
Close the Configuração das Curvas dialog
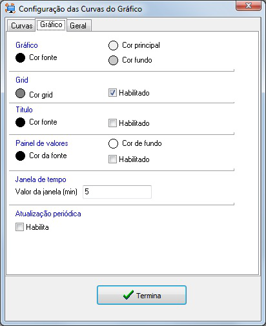tap(249, 6)
